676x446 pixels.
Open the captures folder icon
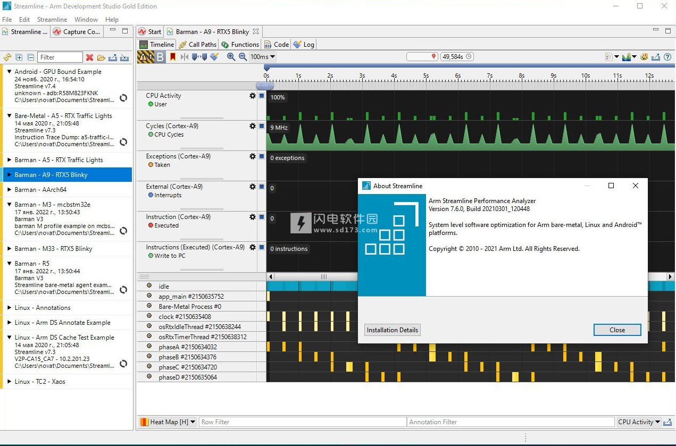tap(101, 57)
